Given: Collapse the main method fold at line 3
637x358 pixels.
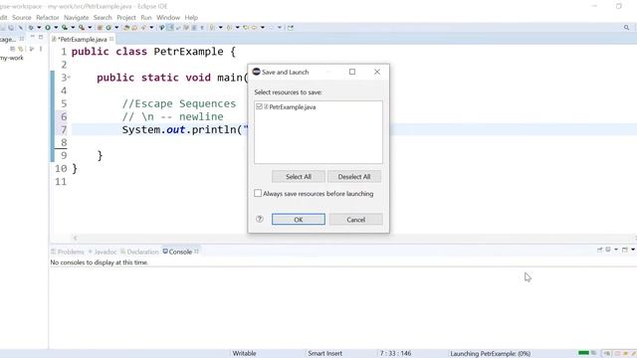Looking at the screenshot, I should click(69, 77).
